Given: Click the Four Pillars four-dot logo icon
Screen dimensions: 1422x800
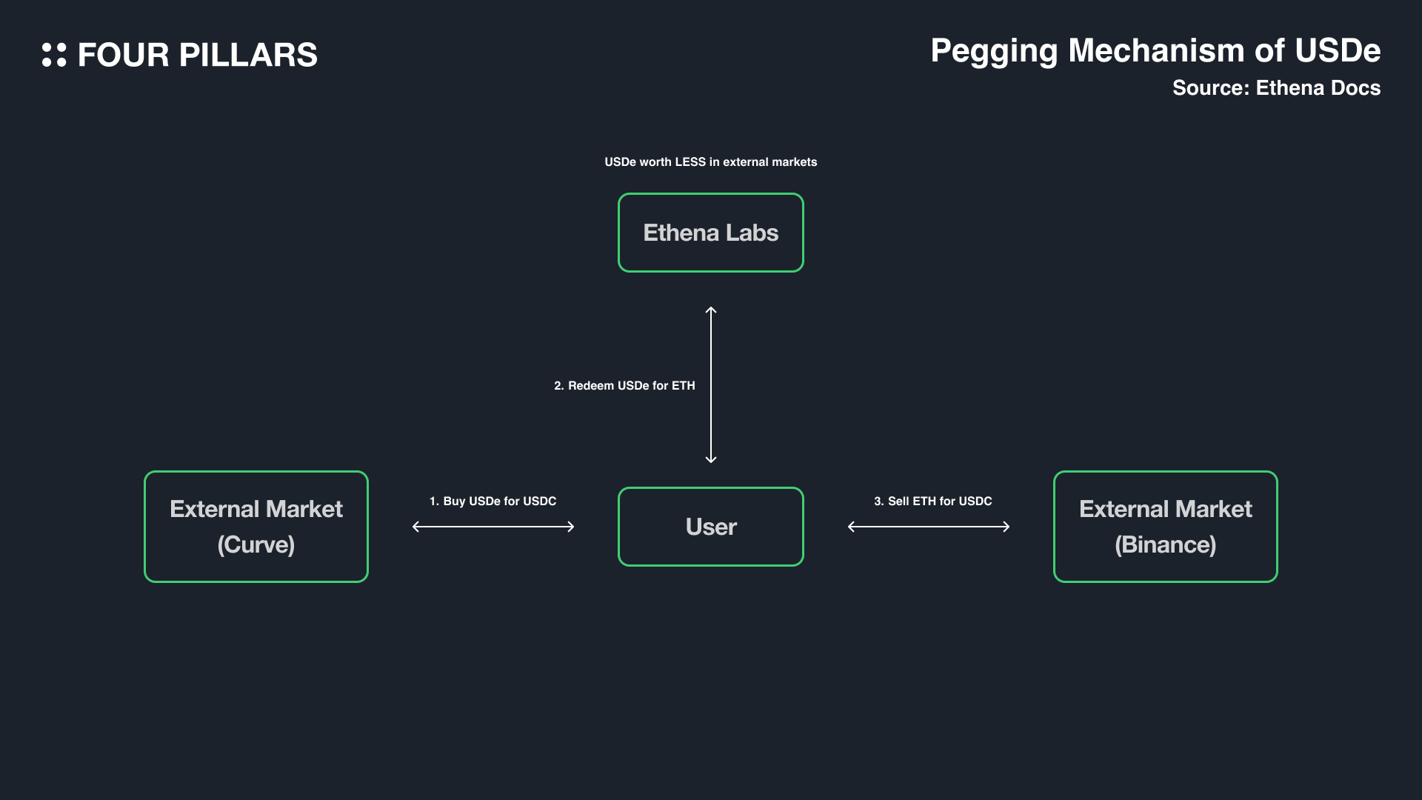Looking at the screenshot, I should [54, 55].
